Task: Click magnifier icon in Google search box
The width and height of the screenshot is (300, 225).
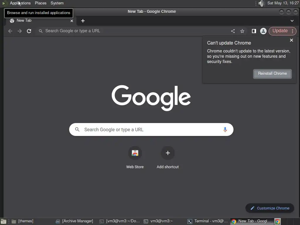Action: [x=77, y=129]
